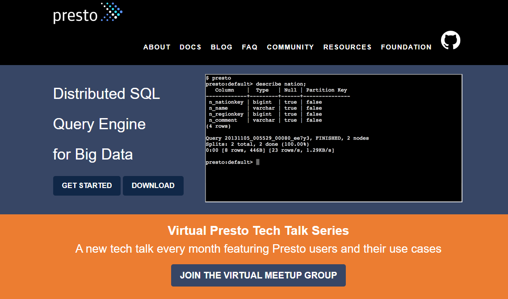Select the Virtual Presto Tech Talk Series heading
Screen dimensions: 508x299
258,230
